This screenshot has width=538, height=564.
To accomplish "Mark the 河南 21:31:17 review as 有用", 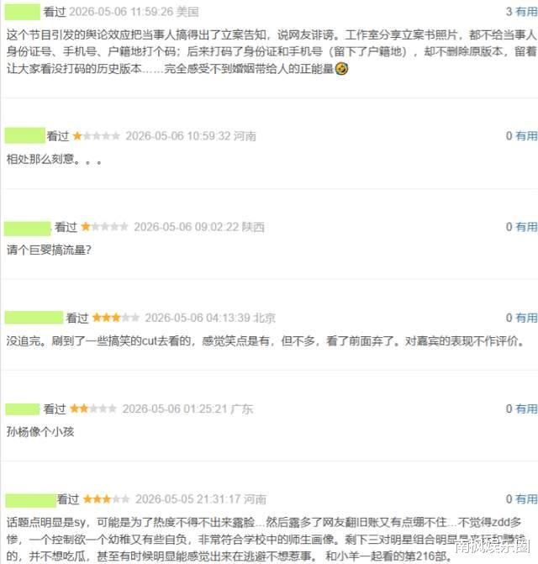I will click(x=526, y=499).
